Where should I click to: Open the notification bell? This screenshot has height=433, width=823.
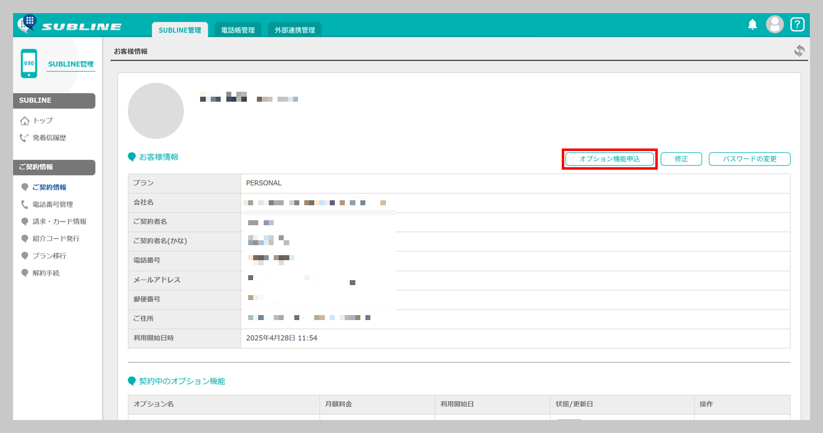(753, 24)
